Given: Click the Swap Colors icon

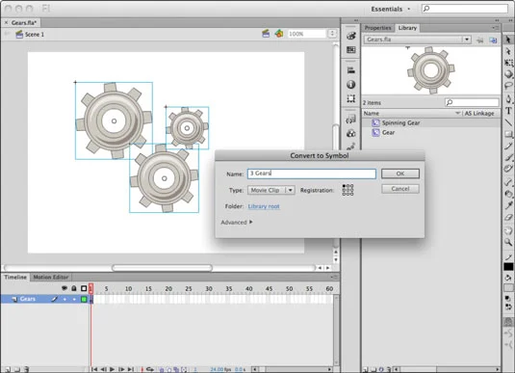Looking at the screenshot, I should click(508, 306).
